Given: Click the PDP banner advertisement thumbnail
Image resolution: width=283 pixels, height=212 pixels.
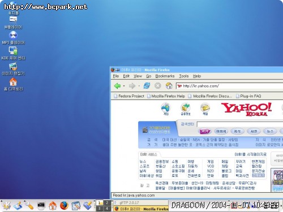Looking at the screenshot, I should [277, 180].
